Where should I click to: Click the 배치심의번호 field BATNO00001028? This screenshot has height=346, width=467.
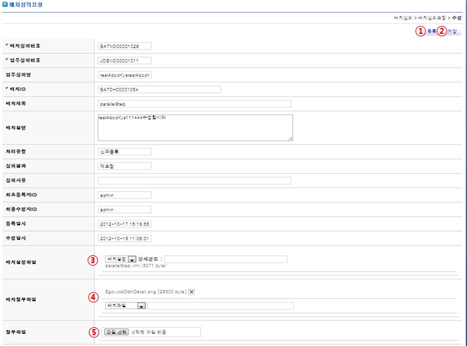(124, 46)
